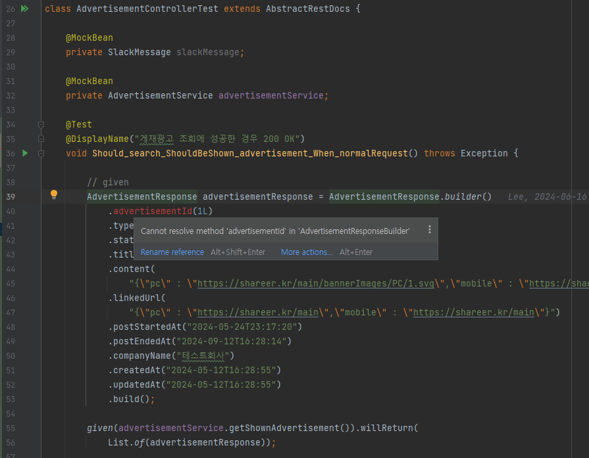Viewport: 589px width, 458px height.
Task: Click .build() call on line 53
Action: [129, 399]
